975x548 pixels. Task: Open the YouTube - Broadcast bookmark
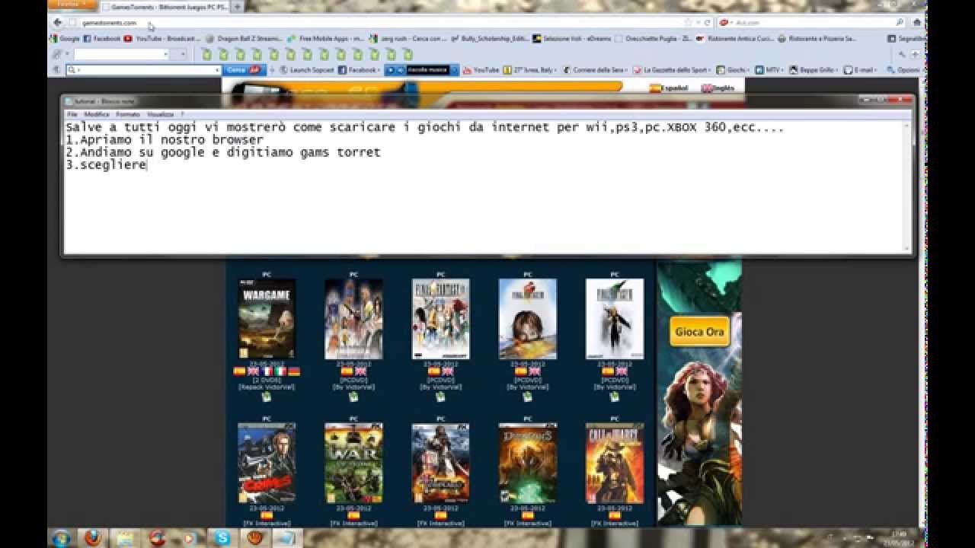point(162,38)
